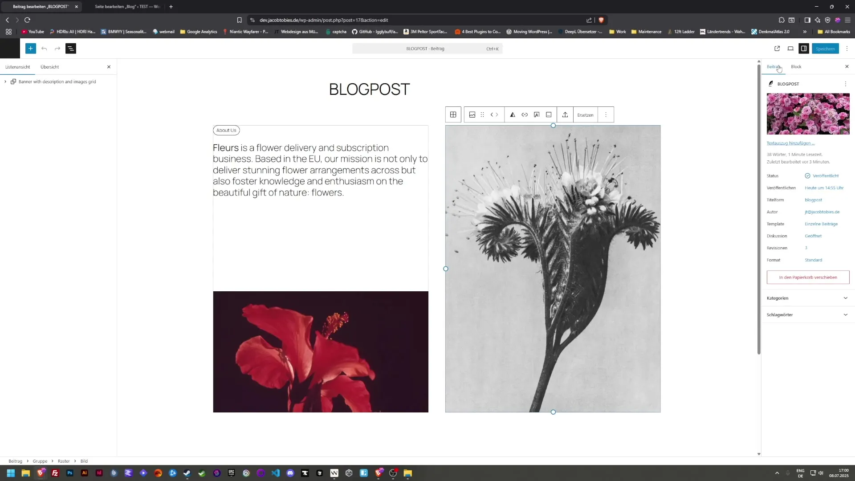Image resolution: width=855 pixels, height=481 pixels.
Task: Click the block inserter plus button
Action: click(x=30, y=49)
